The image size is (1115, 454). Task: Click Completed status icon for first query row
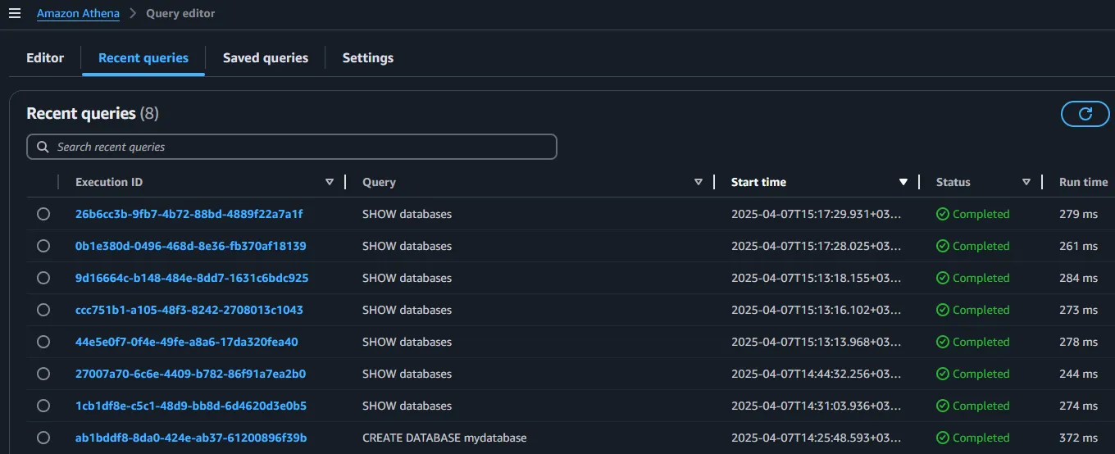click(x=943, y=214)
